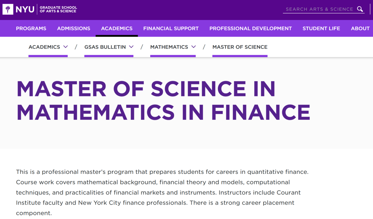The height and width of the screenshot is (219, 373).
Task: Click the GSAS Bulletin breadcrumb link
Action: coord(105,47)
